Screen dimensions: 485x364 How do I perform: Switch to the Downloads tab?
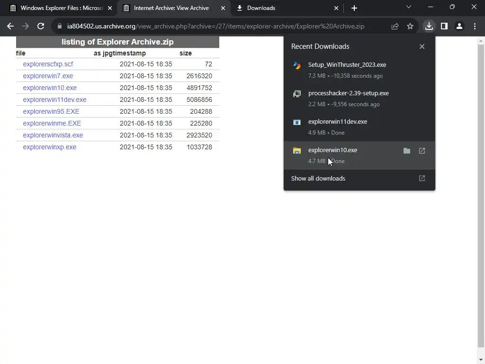pos(287,8)
